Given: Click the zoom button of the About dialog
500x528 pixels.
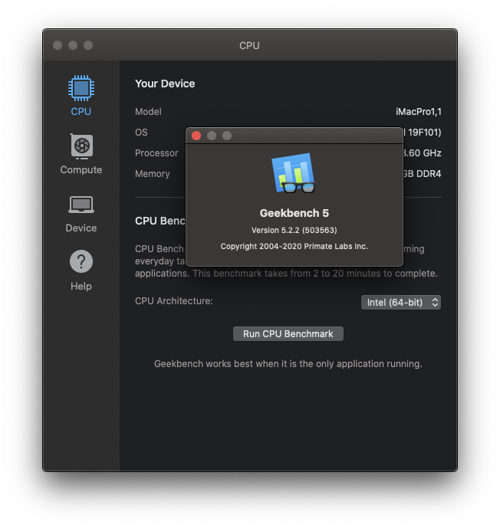Looking at the screenshot, I should click(227, 136).
